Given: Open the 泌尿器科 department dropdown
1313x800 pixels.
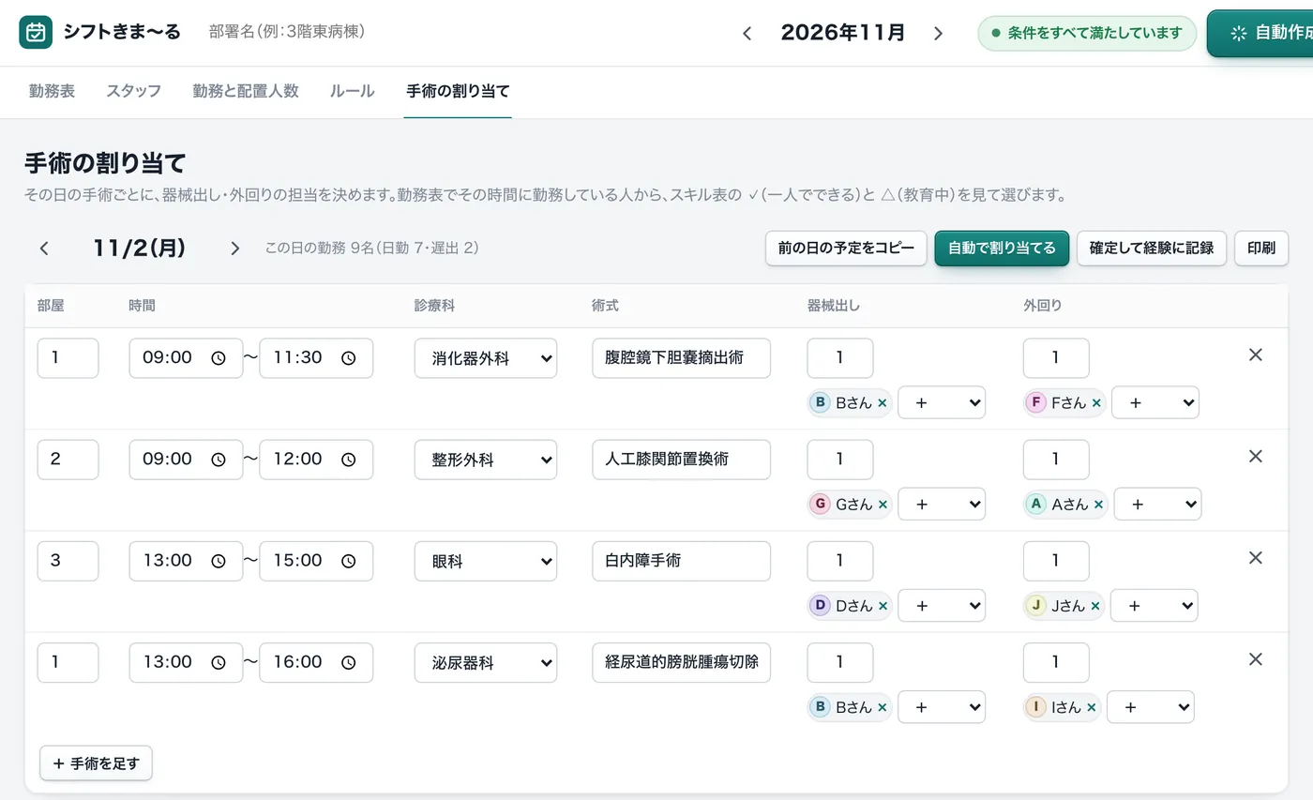Looking at the screenshot, I should [486, 662].
